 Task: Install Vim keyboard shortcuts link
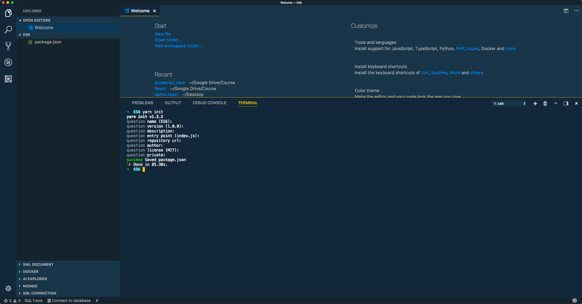coord(425,73)
